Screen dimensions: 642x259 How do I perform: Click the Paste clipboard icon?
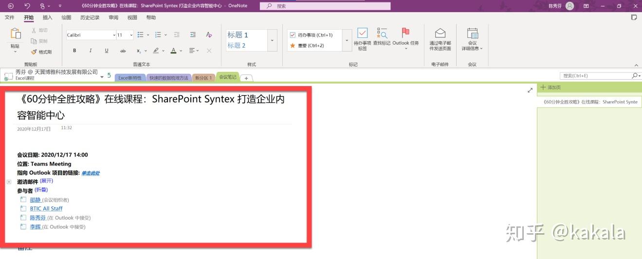click(x=16, y=34)
